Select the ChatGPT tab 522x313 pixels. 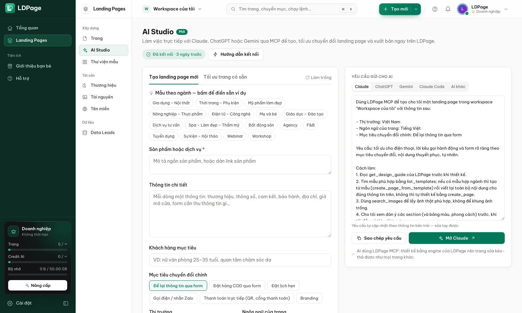click(x=384, y=87)
